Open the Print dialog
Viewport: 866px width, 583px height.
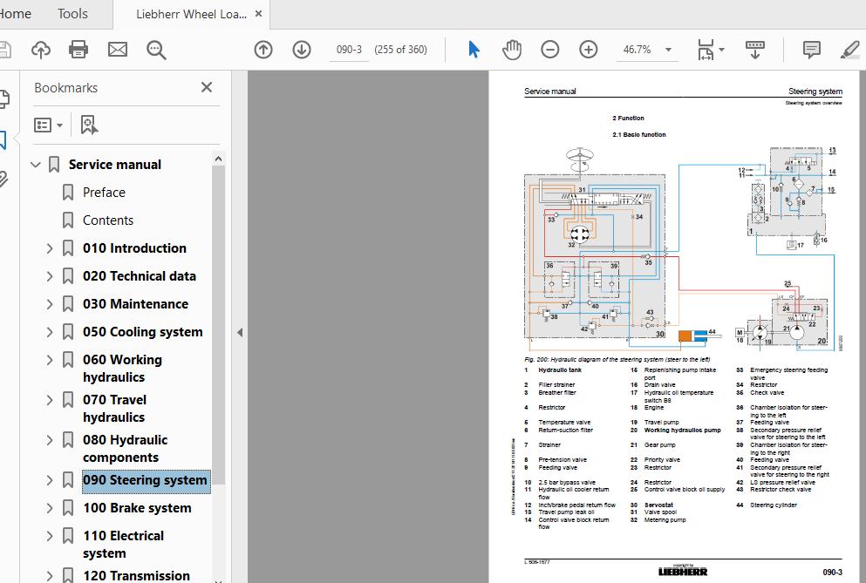tap(78, 49)
